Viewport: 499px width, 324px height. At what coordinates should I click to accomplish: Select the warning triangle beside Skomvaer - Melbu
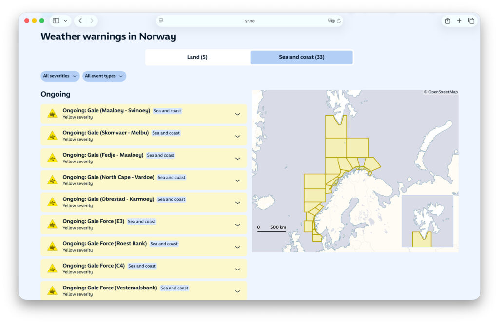pyautogui.click(x=52, y=135)
